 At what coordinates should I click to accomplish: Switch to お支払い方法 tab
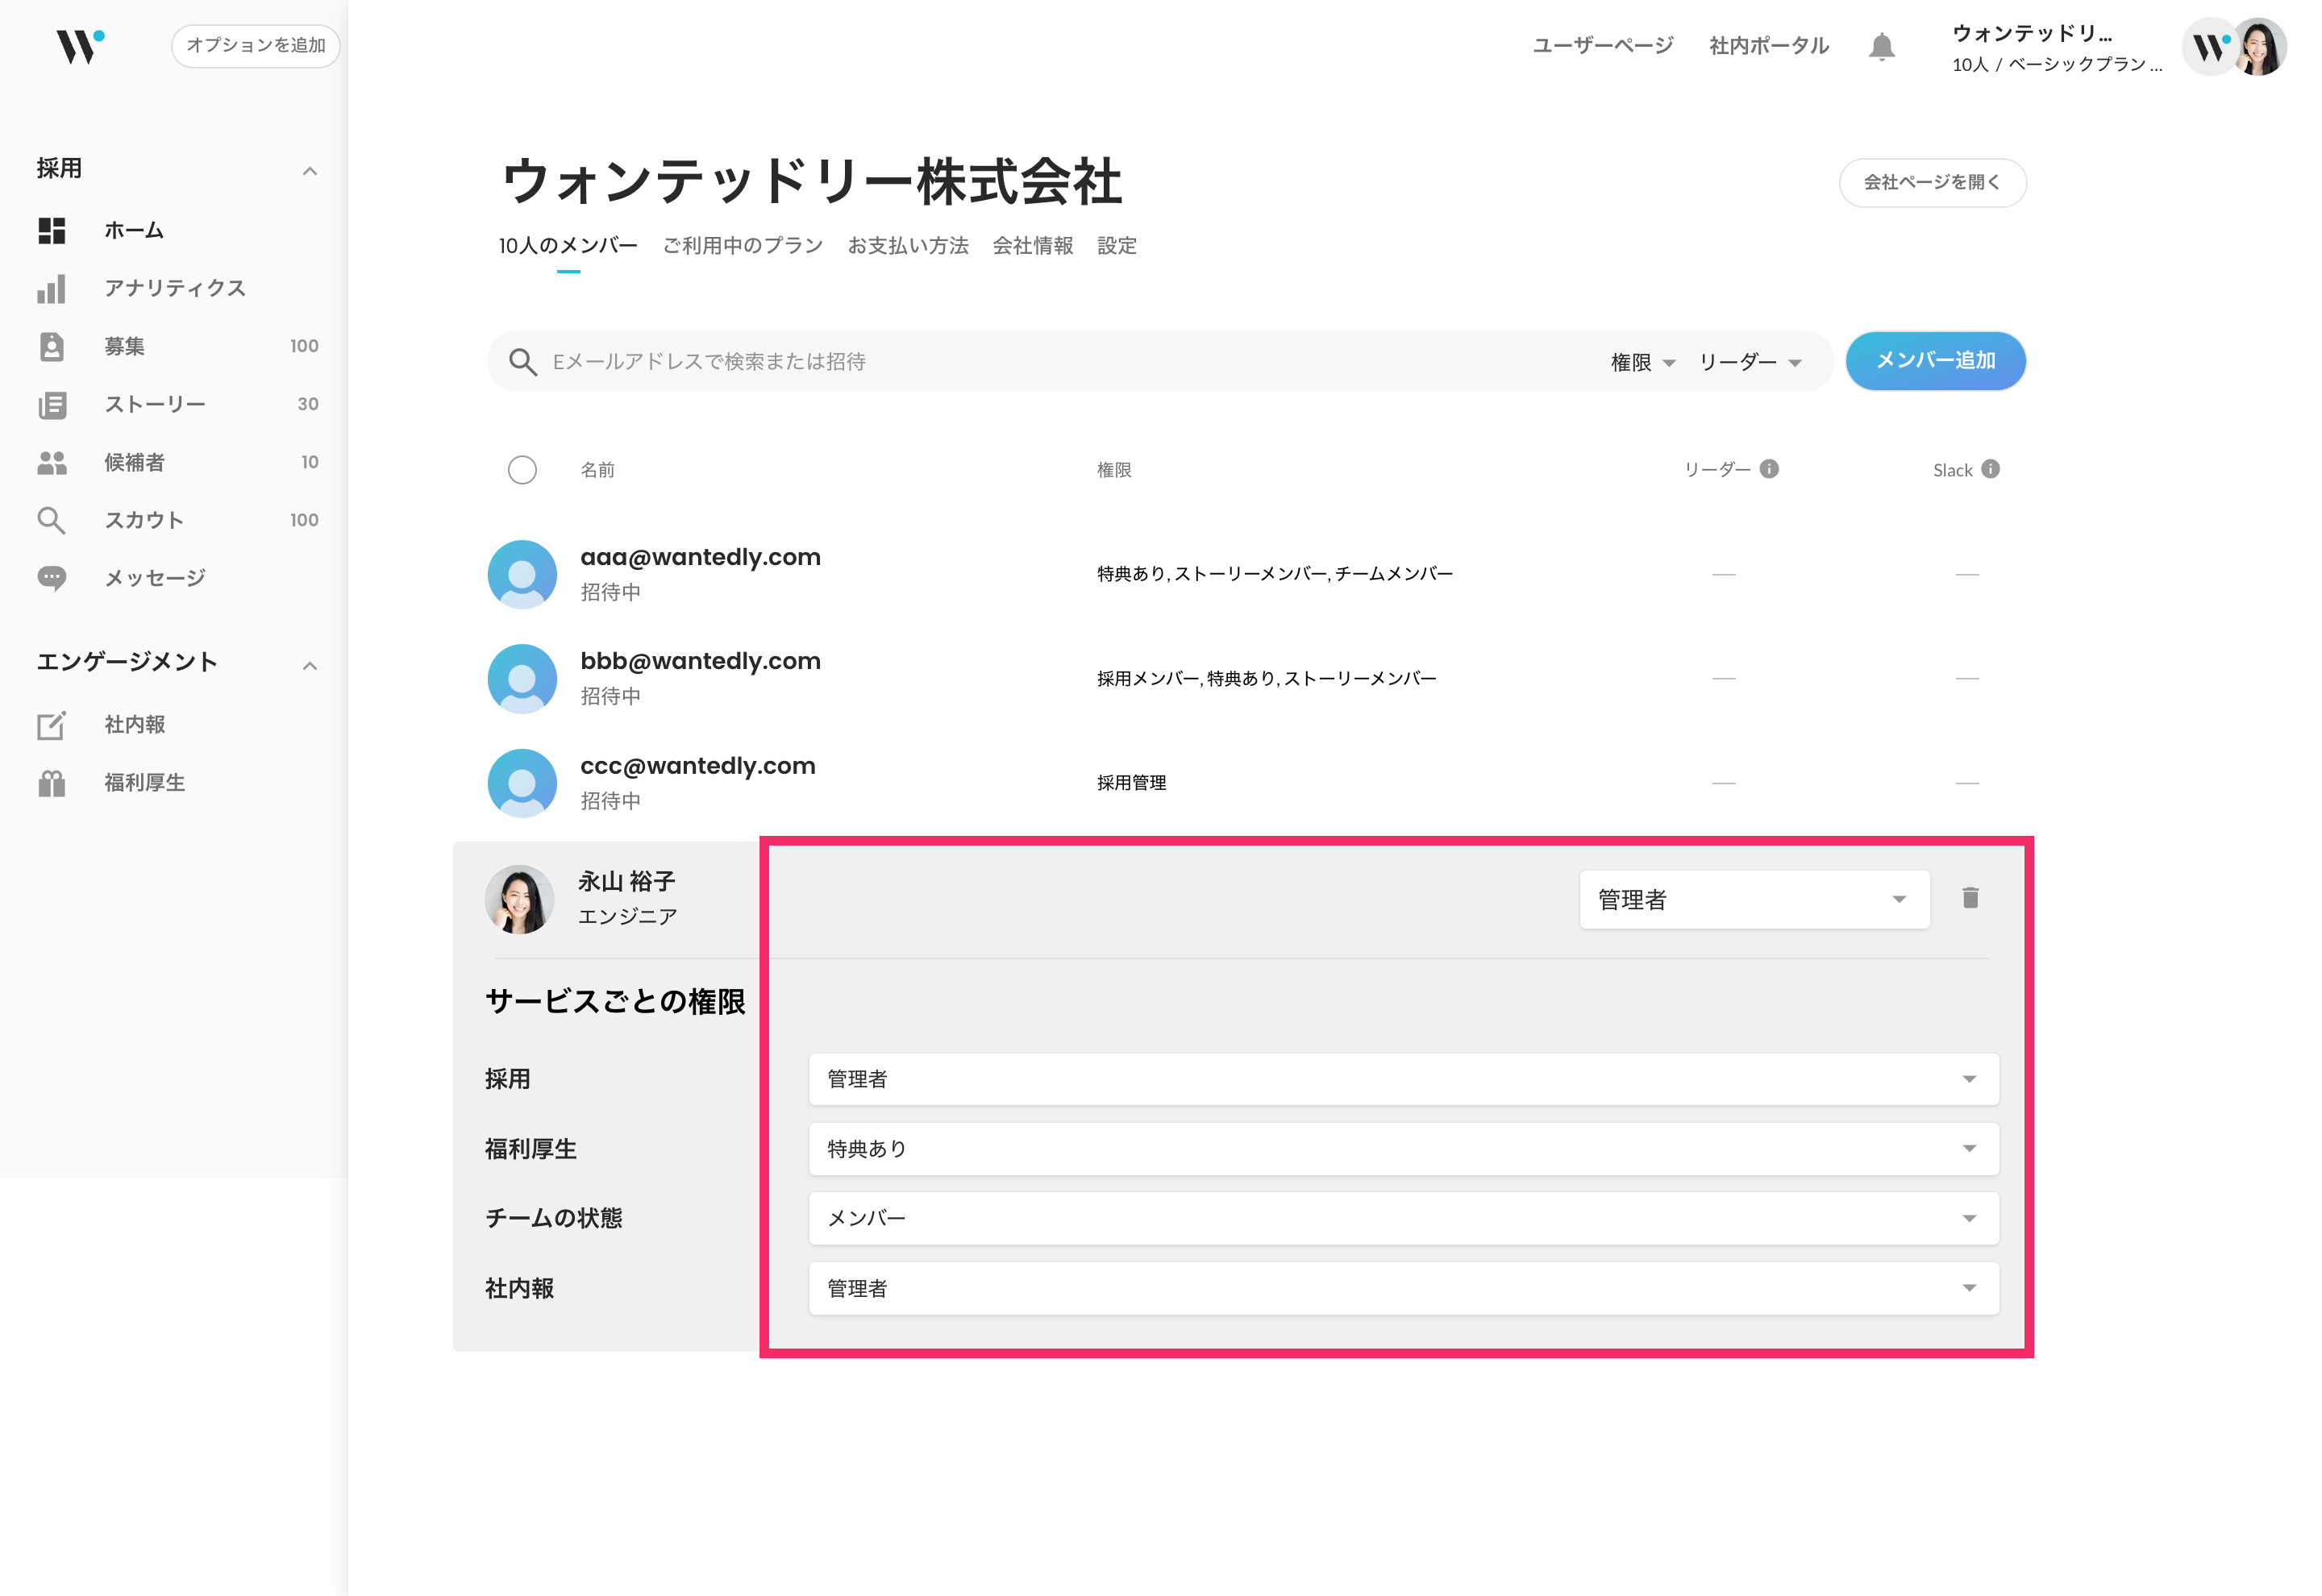[908, 246]
